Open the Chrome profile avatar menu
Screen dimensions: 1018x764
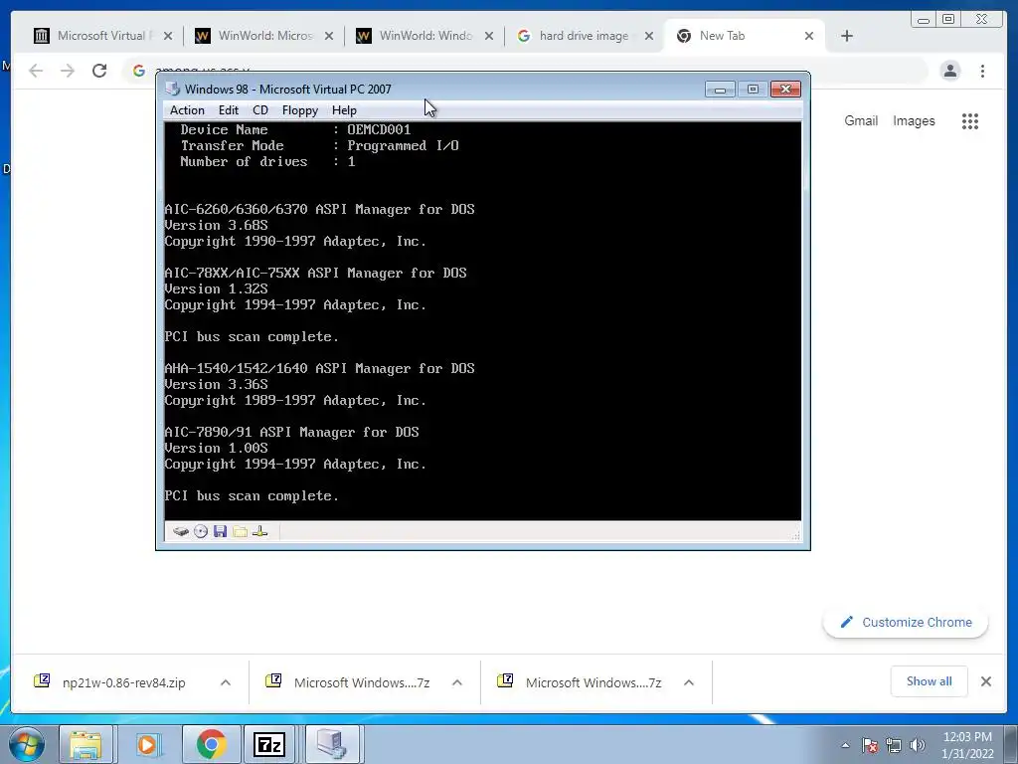point(950,71)
